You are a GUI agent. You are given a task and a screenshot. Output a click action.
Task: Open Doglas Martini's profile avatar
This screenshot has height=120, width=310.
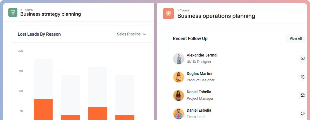[179, 77]
